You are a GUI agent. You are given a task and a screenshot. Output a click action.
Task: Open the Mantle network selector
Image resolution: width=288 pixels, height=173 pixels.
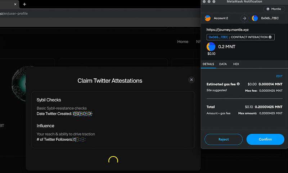274,9
